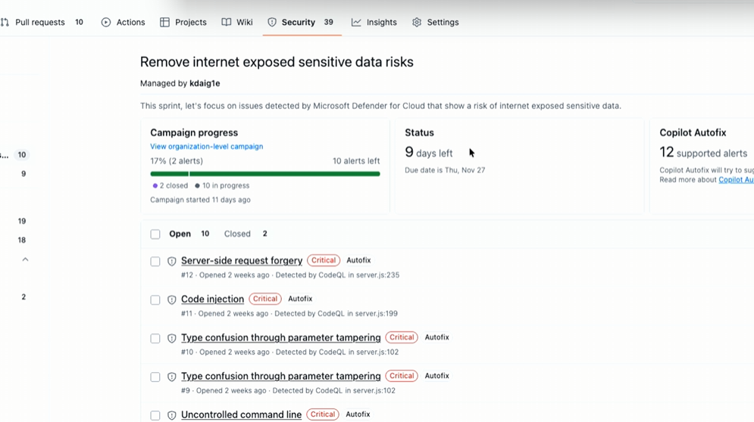Image resolution: width=754 pixels, height=422 pixels.
Task: Open View organization-level campaign link
Action: coord(206,147)
